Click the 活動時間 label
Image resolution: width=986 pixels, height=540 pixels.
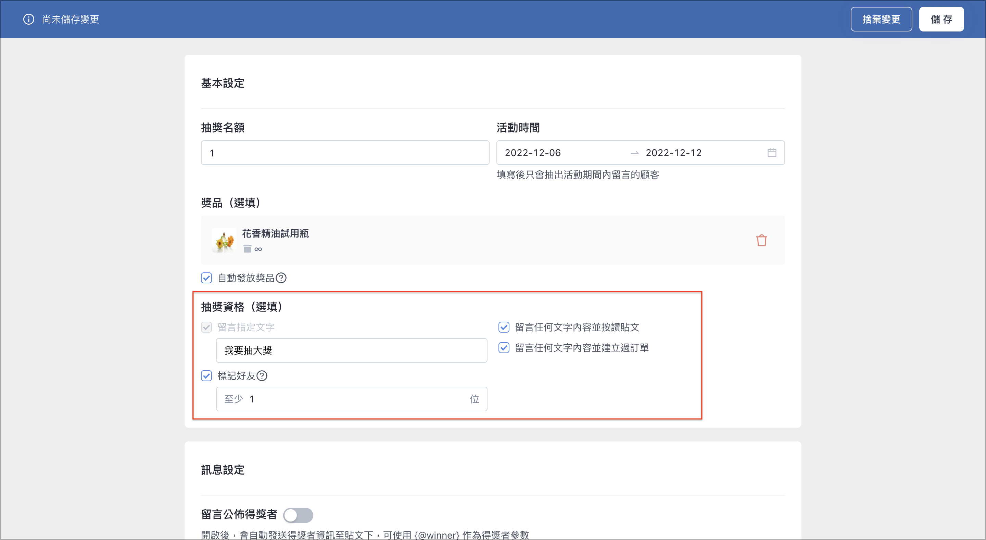(x=518, y=128)
